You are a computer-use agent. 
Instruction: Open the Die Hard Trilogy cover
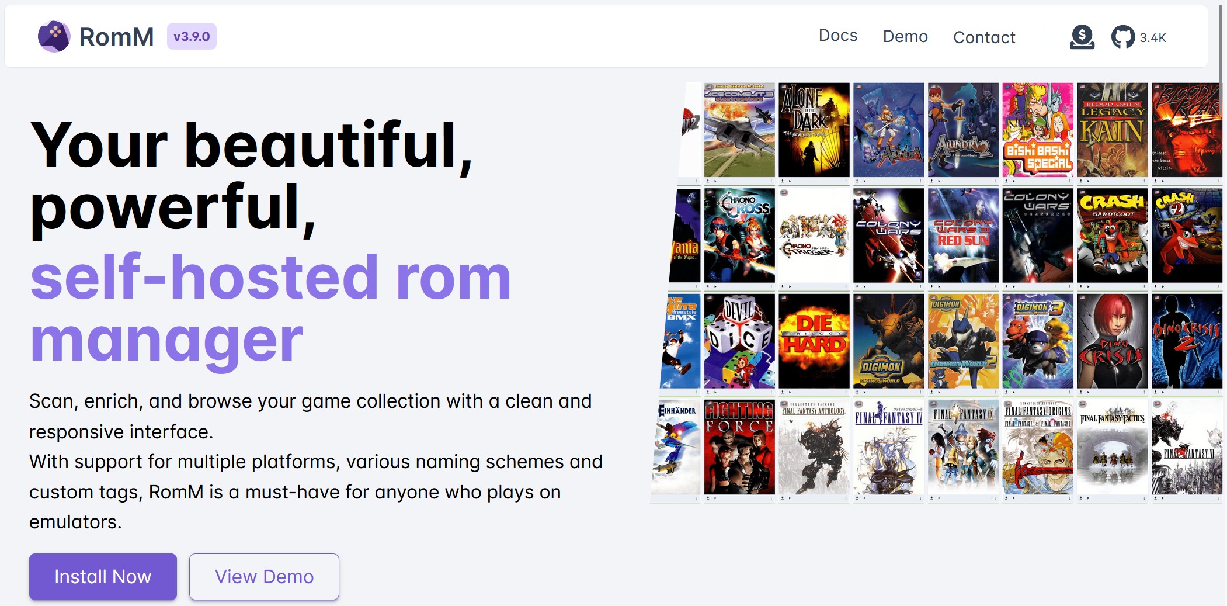pyautogui.click(x=814, y=341)
